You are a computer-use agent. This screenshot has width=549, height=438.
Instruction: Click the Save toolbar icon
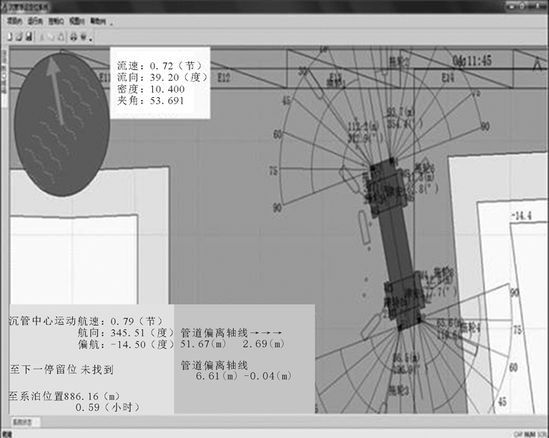click(x=28, y=36)
